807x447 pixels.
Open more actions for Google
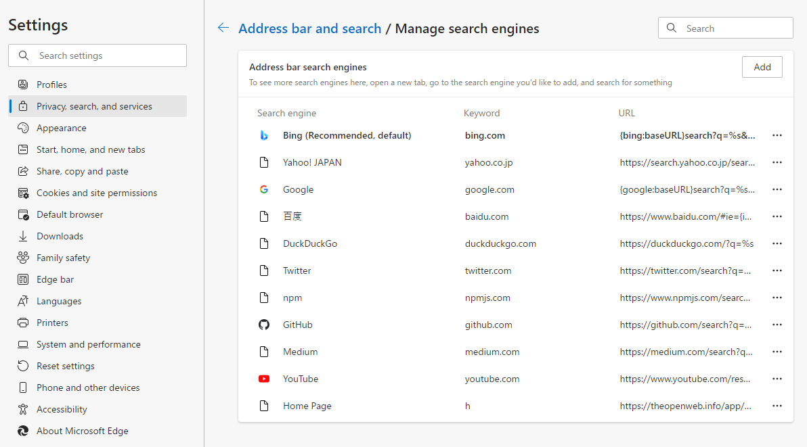[777, 189]
